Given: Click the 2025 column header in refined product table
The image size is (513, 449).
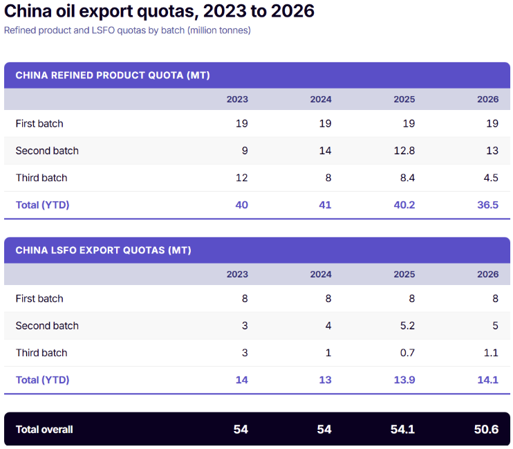Looking at the screenshot, I should tap(404, 99).
